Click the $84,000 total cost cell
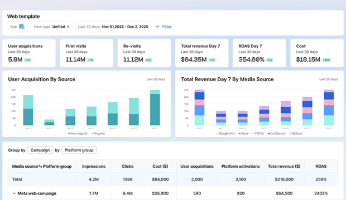The height and width of the screenshot is (200, 346). [x=160, y=179]
